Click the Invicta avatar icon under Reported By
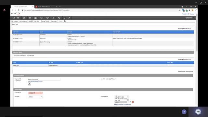Viewport: 208px width, 117px height. tap(30, 84)
